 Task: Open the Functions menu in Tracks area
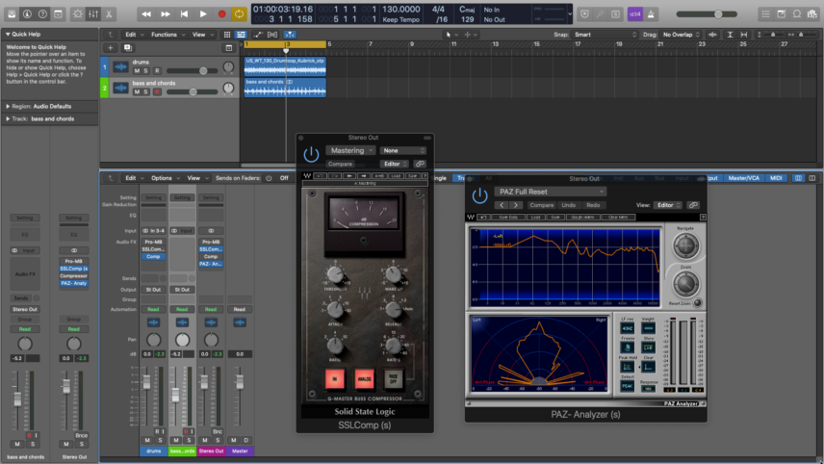pos(168,35)
